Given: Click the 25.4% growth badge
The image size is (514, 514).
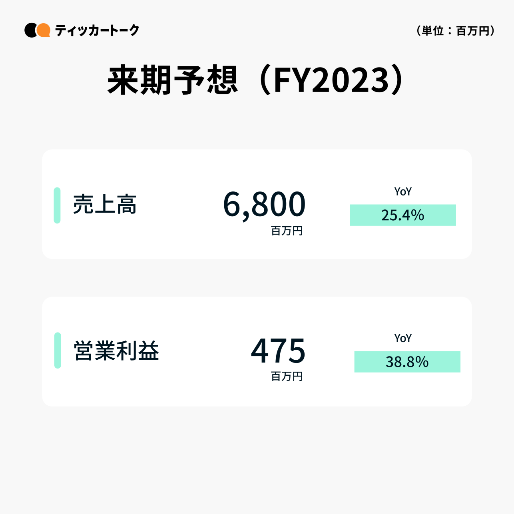Looking at the screenshot, I should point(403,215).
